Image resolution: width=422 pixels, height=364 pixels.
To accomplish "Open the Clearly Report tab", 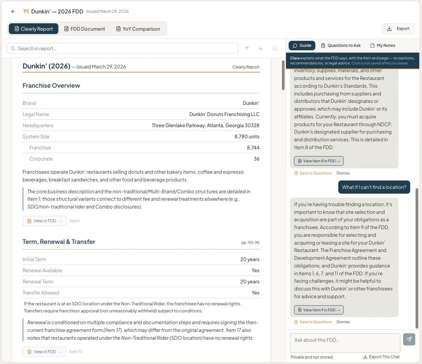I will pos(33,29).
